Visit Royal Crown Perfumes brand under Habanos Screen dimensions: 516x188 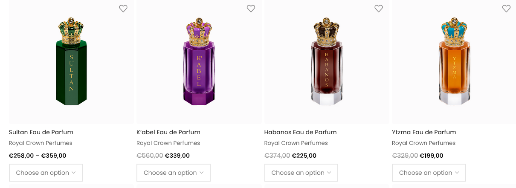pyautogui.click(x=296, y=143)
